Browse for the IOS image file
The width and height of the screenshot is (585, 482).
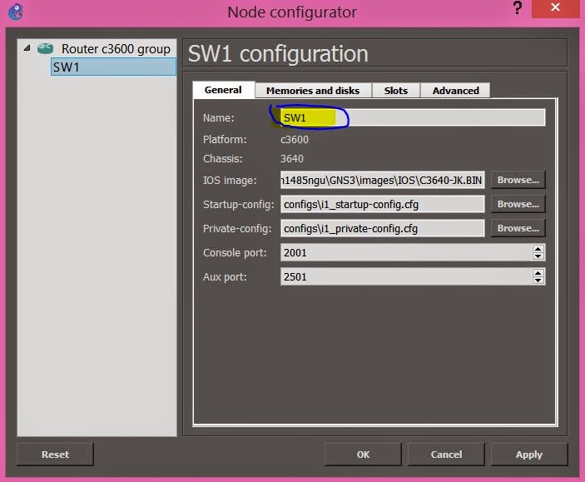point(518,180)
